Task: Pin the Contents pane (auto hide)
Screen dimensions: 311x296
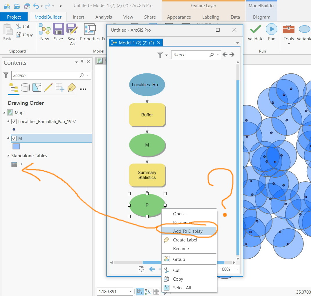Action: tap(82, 62)
